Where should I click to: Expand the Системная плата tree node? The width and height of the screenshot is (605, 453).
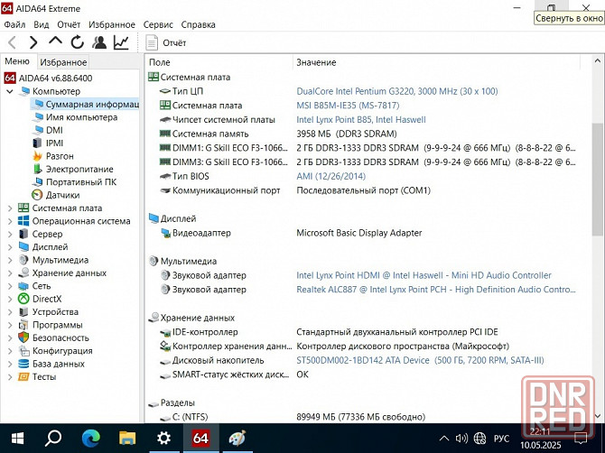tap(10, 208)
